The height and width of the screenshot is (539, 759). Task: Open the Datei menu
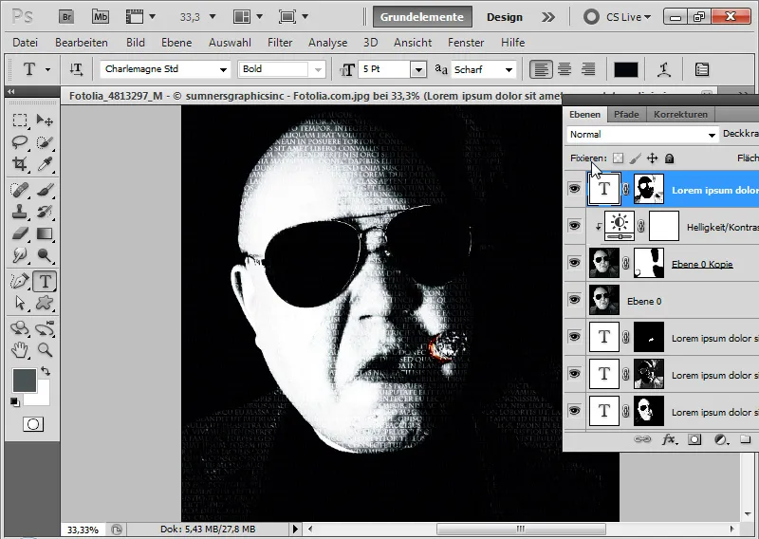[26, 43]
